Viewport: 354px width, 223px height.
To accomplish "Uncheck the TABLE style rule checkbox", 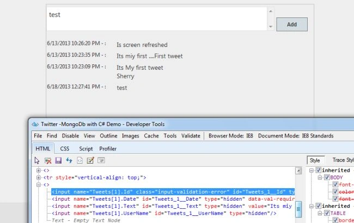I will click(327, 213).
